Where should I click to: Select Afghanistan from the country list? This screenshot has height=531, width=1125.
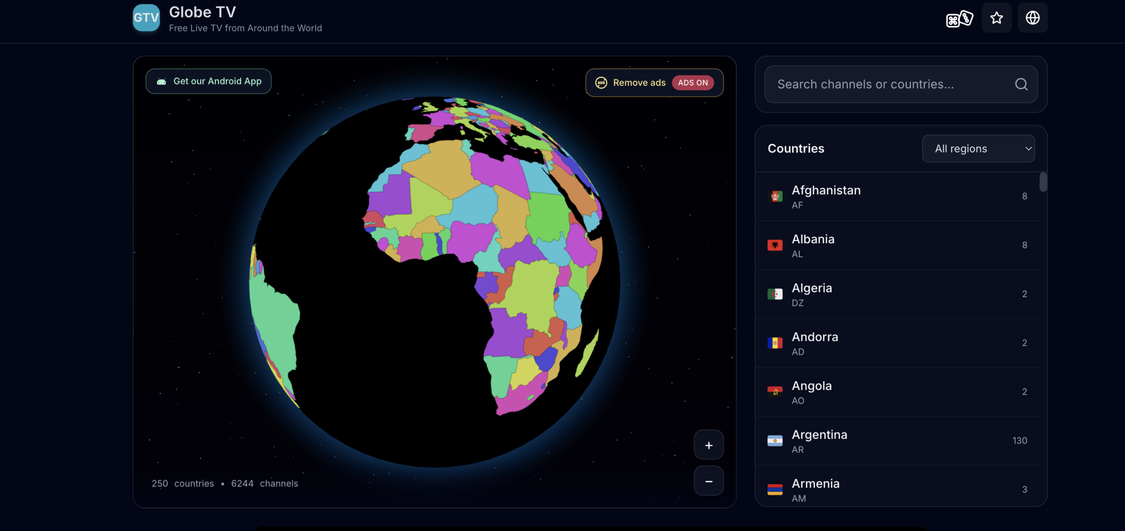pyautogui.click(x=826, y=191)
